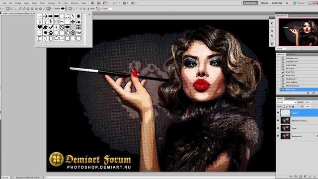Viewport: 318px width, 179px height.
Task: Open the Fill slider arrow
Action: point(312,106)
